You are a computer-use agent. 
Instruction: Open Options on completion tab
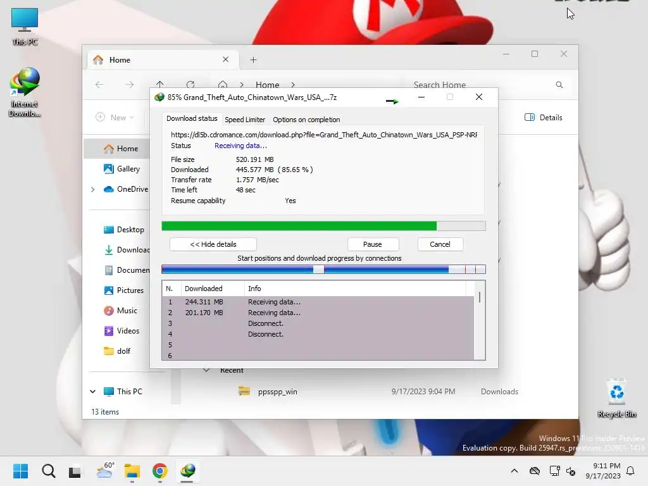tap(306, 120)
